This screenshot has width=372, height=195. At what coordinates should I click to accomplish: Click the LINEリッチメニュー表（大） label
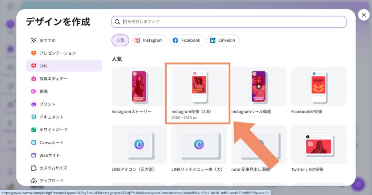pyautogui.click(x=197, y=169)
